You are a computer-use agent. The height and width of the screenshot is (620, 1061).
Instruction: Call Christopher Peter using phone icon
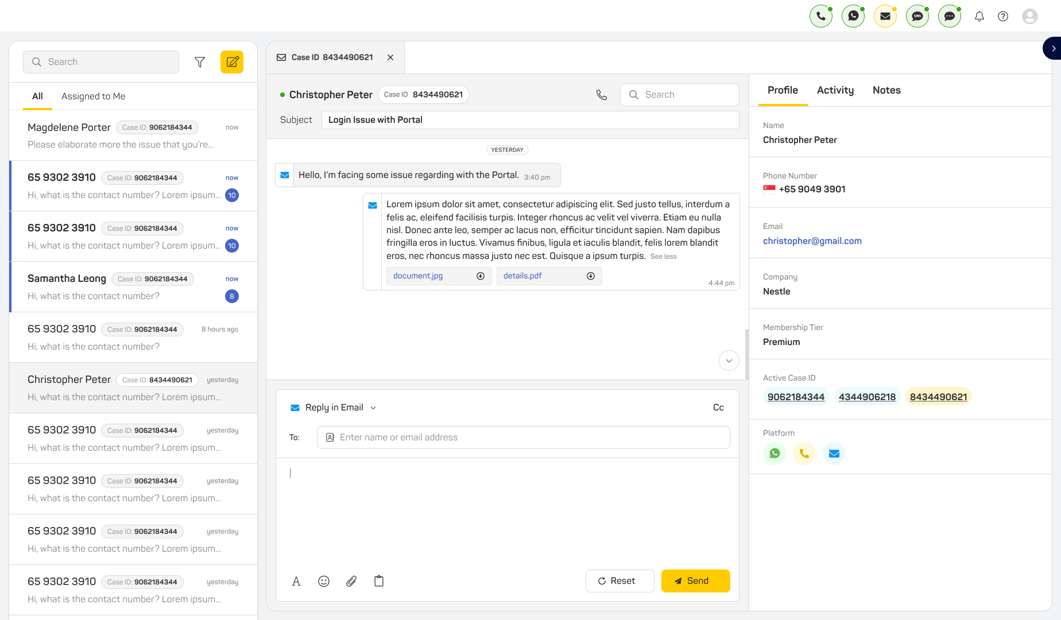601,95
